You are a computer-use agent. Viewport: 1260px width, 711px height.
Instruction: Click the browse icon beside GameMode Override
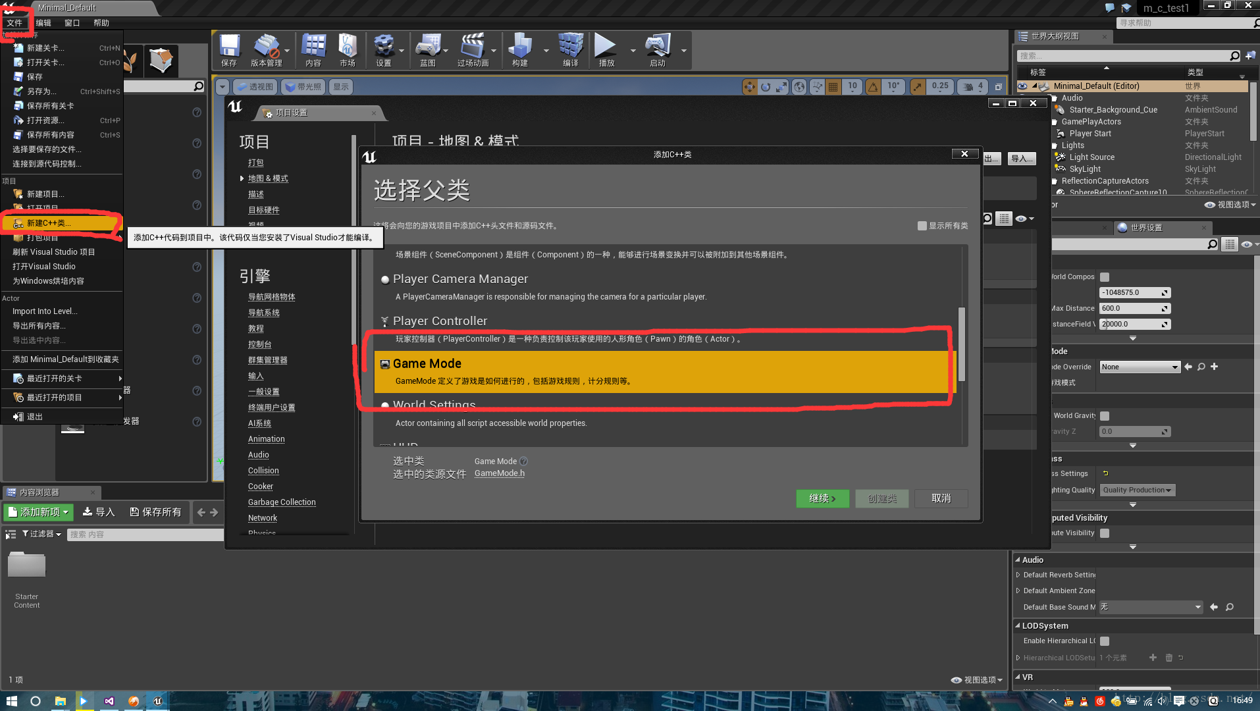click(1201, 367)
